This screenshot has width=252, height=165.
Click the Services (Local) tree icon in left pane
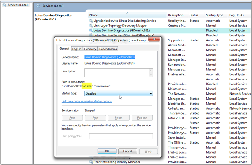click(4, 5)
